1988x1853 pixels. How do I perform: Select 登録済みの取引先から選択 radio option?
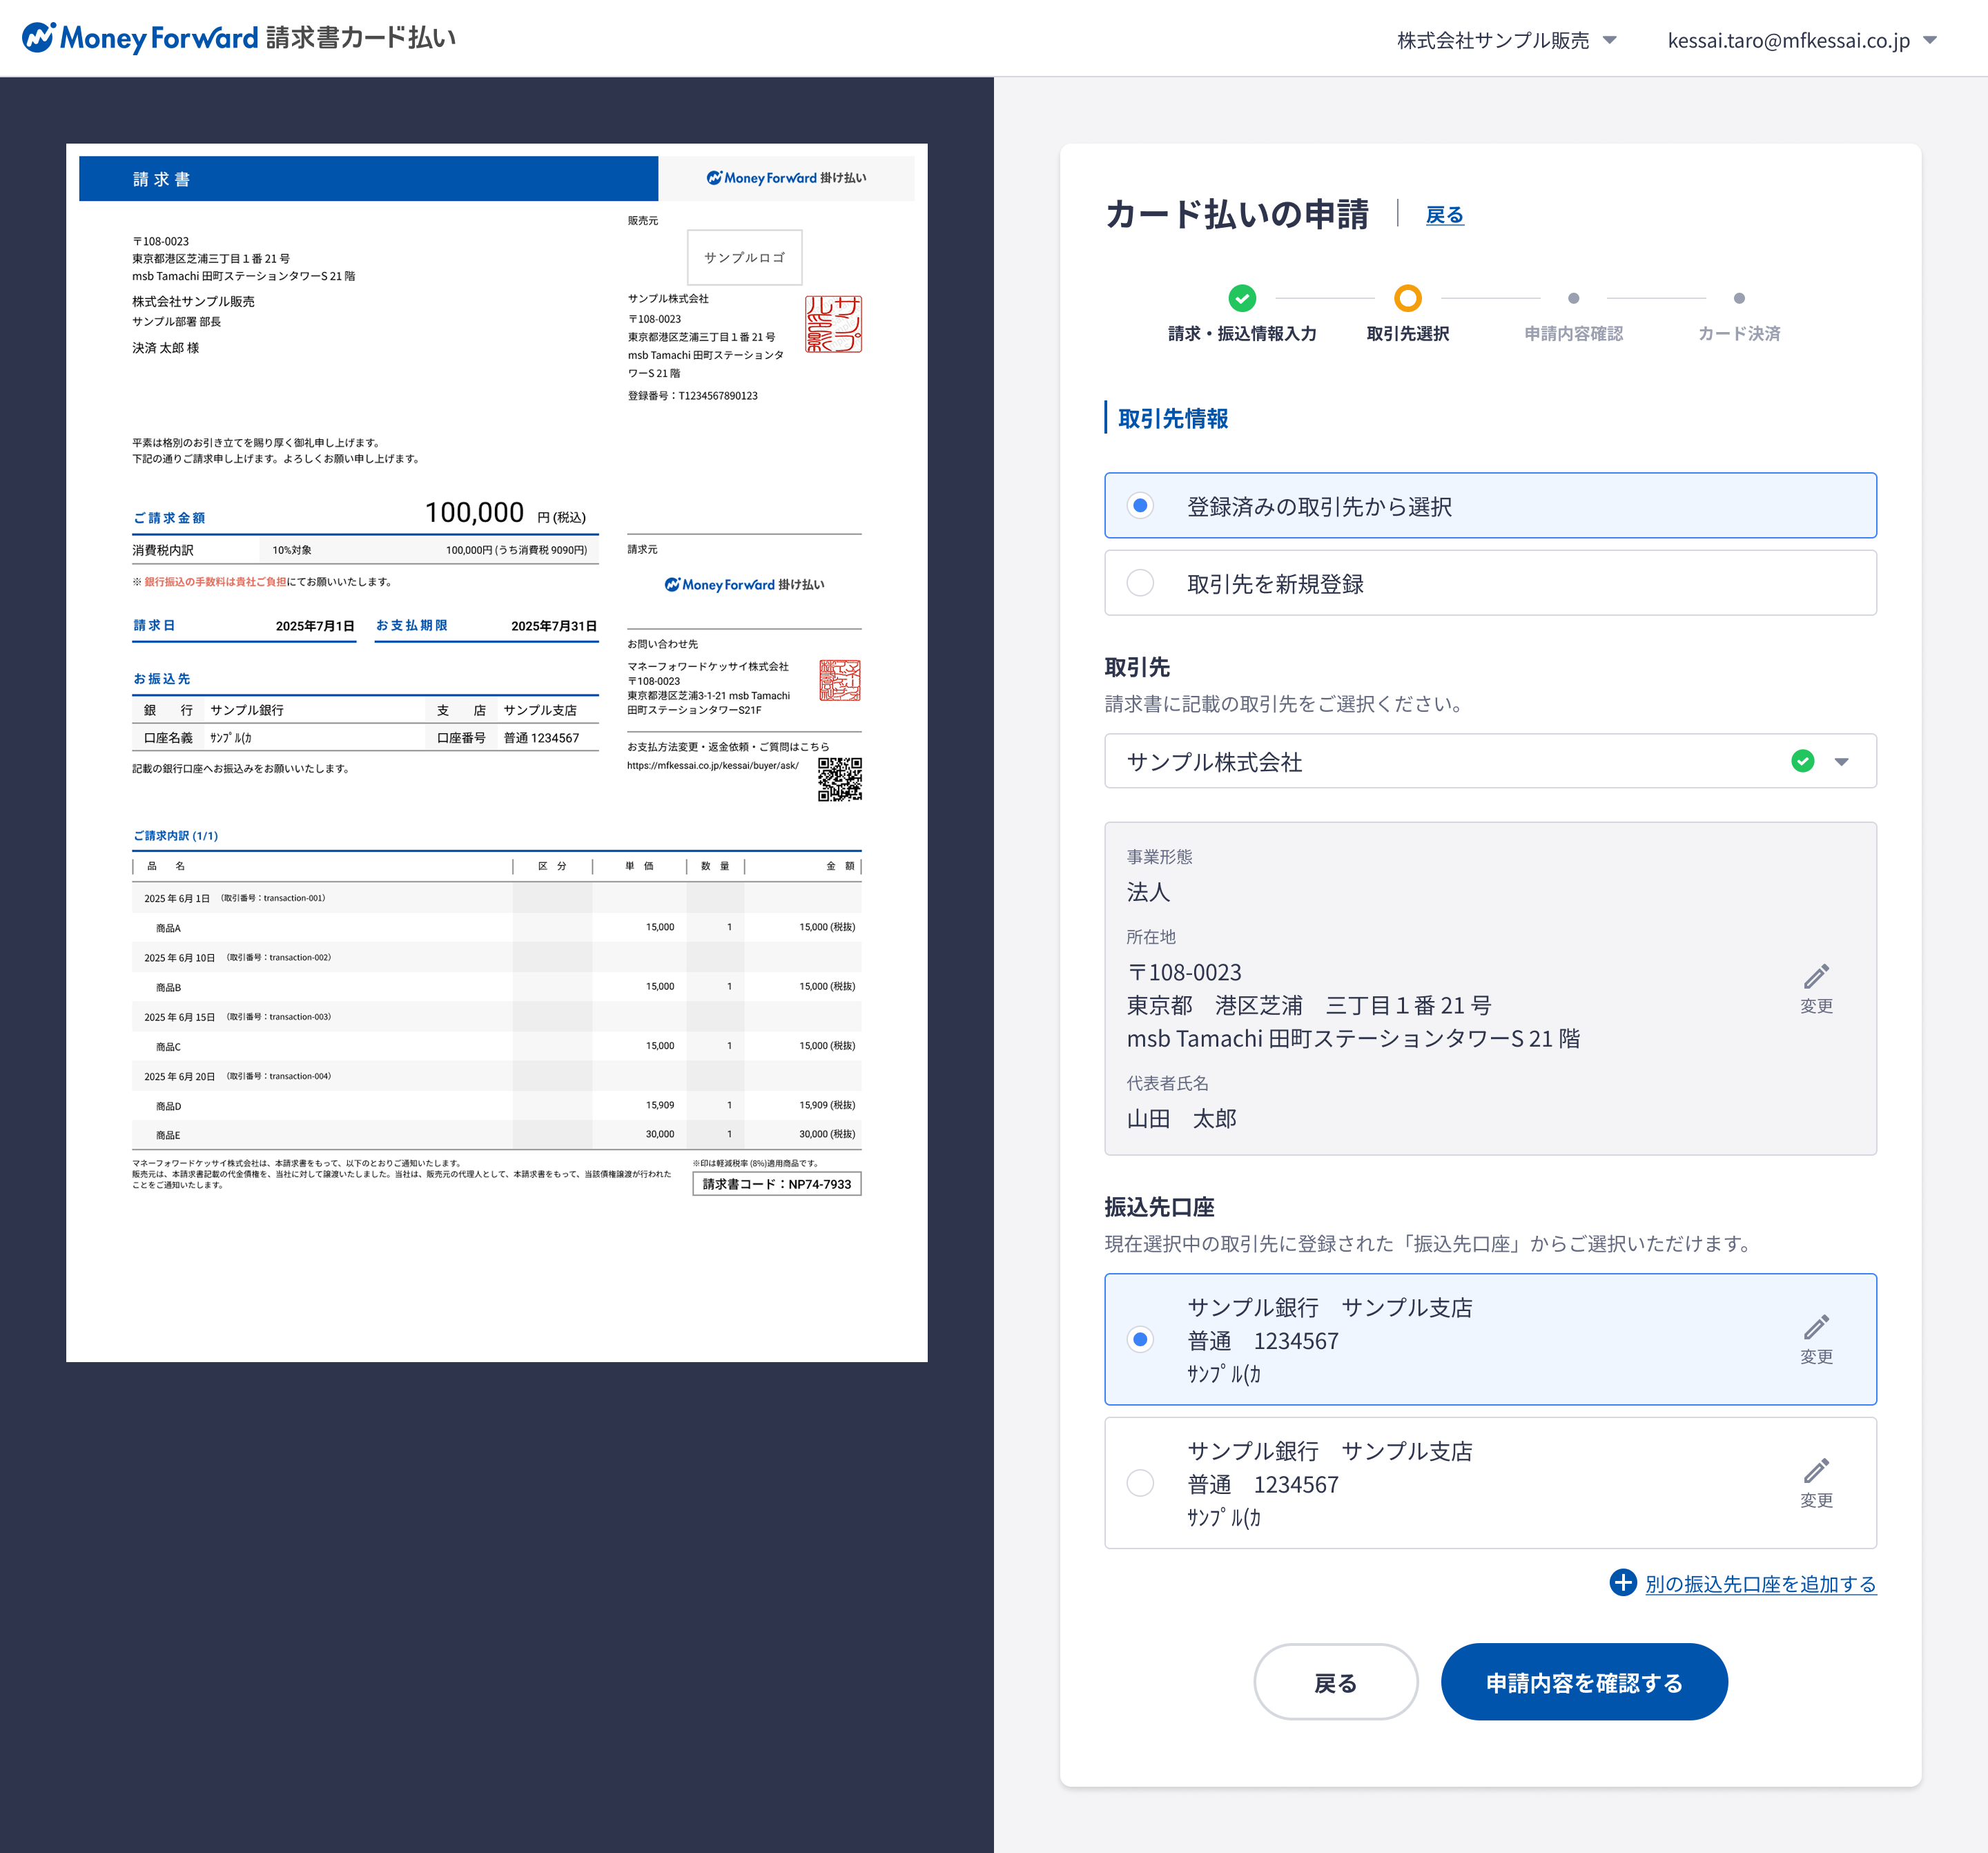pyautogui.click(x=1490, y=506)
